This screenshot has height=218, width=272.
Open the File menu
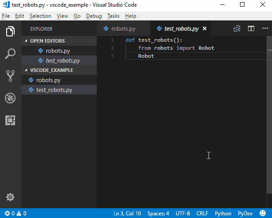click(6, 16)
